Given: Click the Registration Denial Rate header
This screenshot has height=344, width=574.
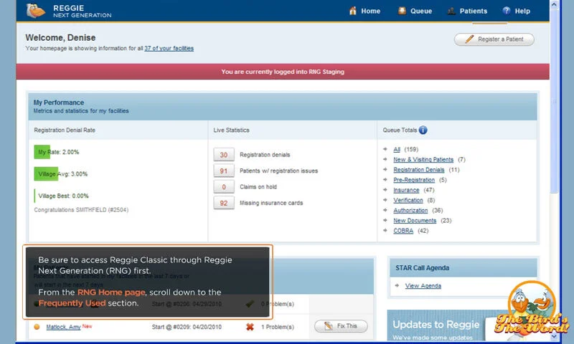Looking at the screenshot, I should [x=65, y=130].
